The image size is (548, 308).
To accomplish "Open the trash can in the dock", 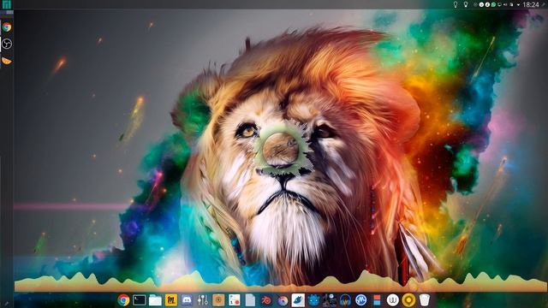I will tap(425, 300).
